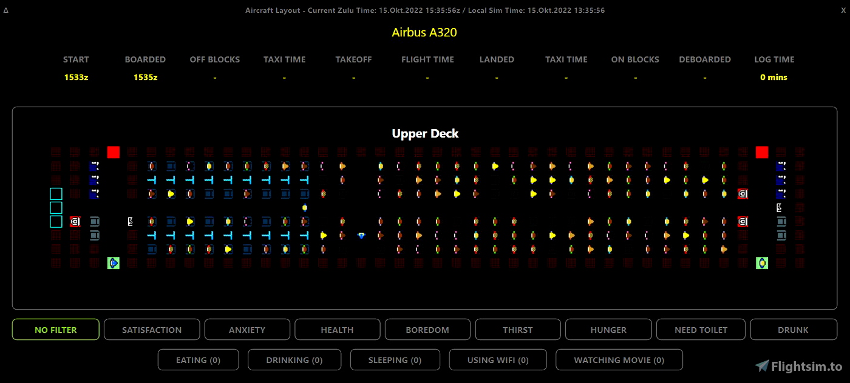
Task: Select a gray empty seat icon near the front
Action: click(x=93, y=221)
